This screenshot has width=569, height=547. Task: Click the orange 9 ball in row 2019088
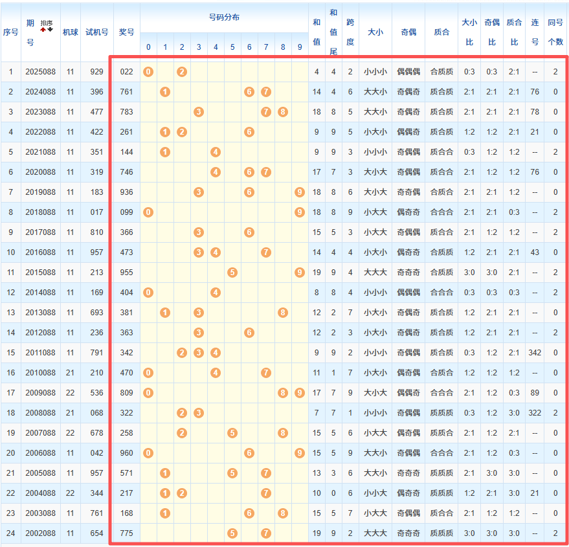299,192
